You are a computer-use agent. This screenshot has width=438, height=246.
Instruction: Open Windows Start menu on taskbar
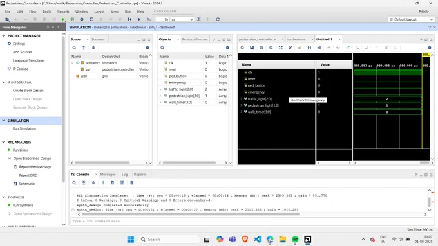(131, 240)
